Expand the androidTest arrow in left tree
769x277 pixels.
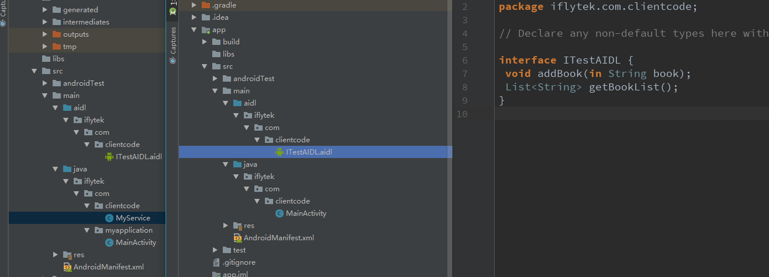pos(45,83)
